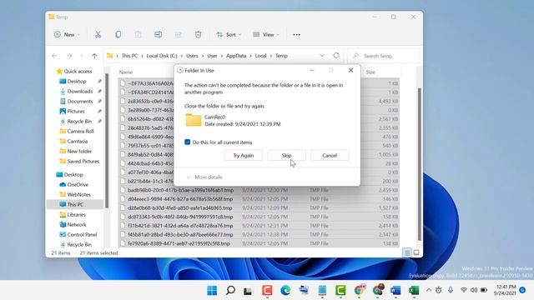The height and width of the screenshot is (300, 534).
Task: Click the microphone tray icon
Action: [x=451, y=290]
